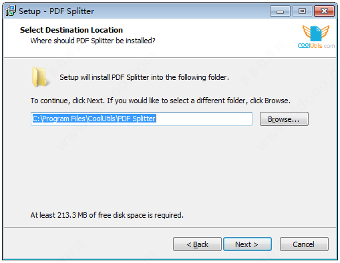This screenshot has height=263, width=340.
Task: Click inside the destination folder path field
Action: tap(142, 119)
